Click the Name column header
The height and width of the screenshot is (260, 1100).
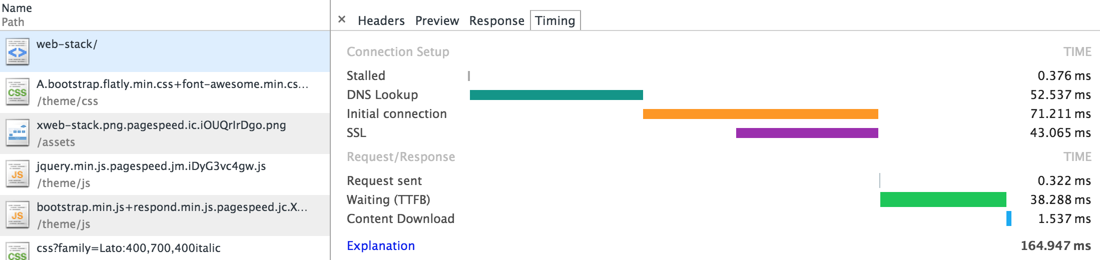pos(17,8)
